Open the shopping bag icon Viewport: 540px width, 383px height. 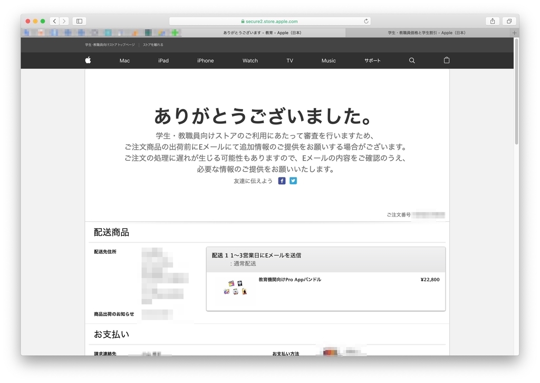pyautogui.click(x=447, y=60)
